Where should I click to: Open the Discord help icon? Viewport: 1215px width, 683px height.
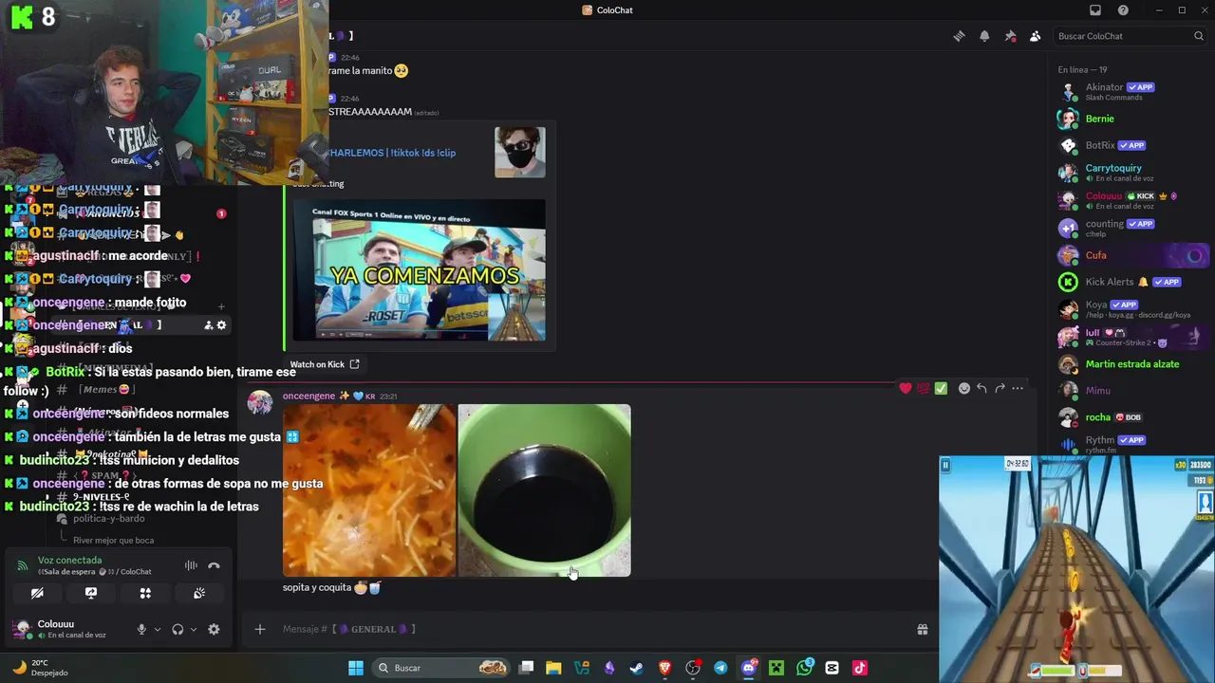click(1123, 10)
